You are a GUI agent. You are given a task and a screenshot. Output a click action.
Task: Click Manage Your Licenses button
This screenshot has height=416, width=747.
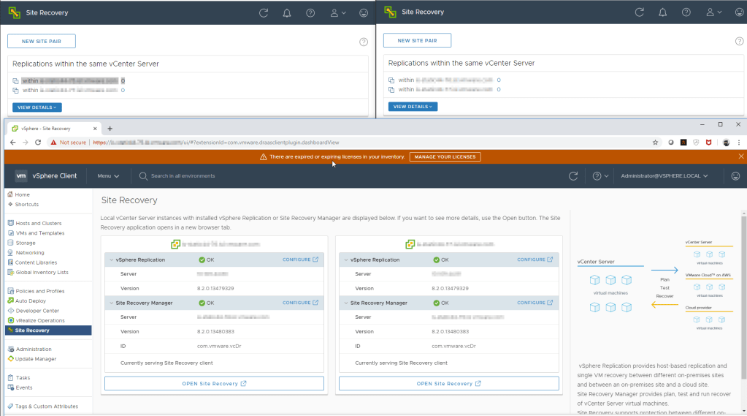click(445, 156)
